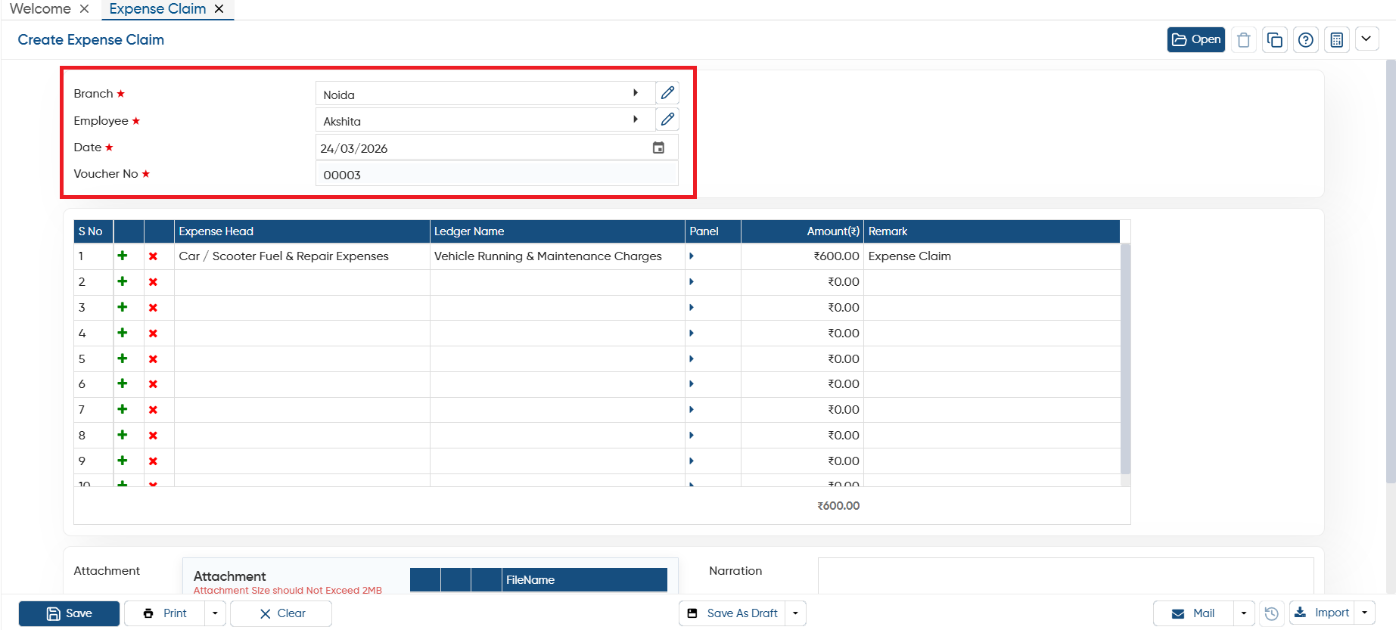1396x630 pixels.
Task: Click red cross in row 9
Action: (x=153, y=461)
